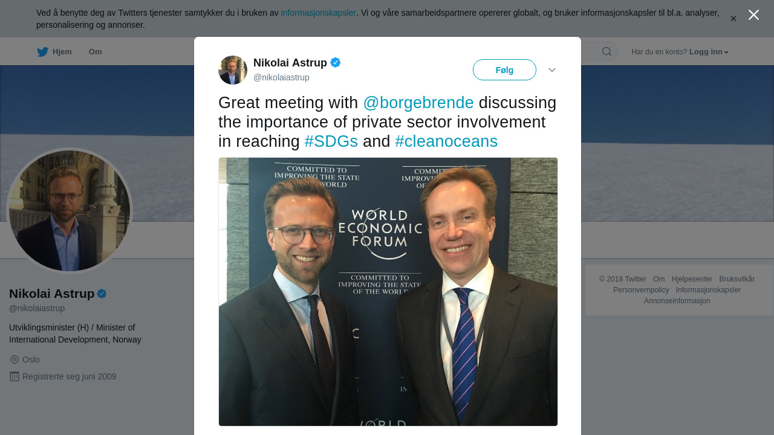Screen dimensions: 774x435
Task: Click verified badge next to Nikolai Astrup in tweet
Action: (x=336, y=62)
